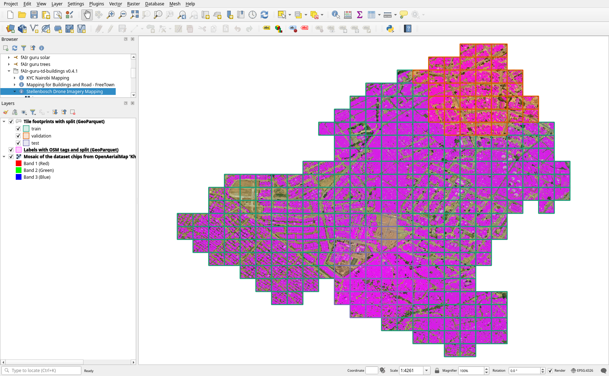Click the Type to locate search field
This screenshot has height=376, width=609.
(42, 371)
